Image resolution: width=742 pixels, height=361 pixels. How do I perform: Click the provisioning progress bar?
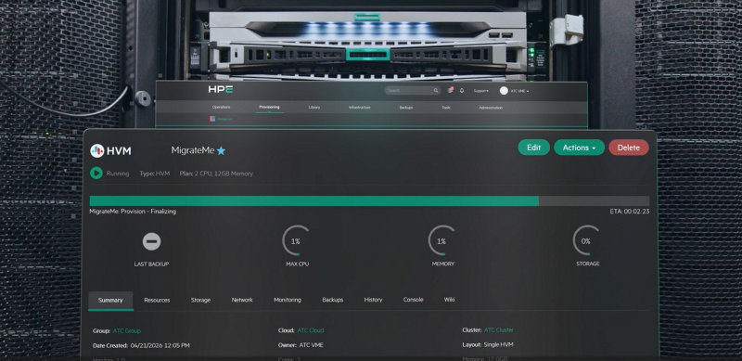[369, 200]
